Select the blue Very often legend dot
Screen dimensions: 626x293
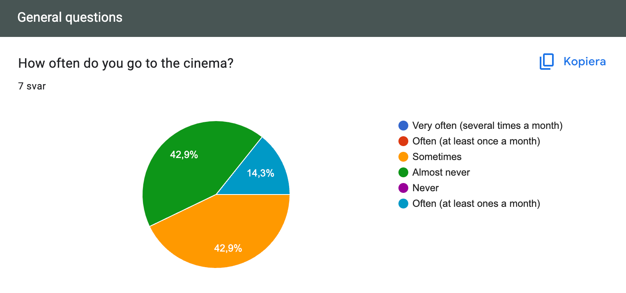403,126
